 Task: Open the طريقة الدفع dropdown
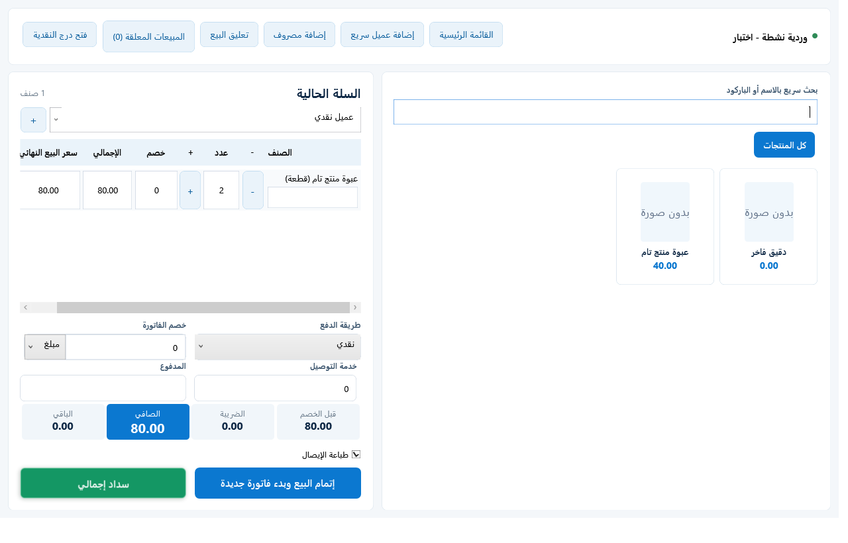click(x=278, y=347)
